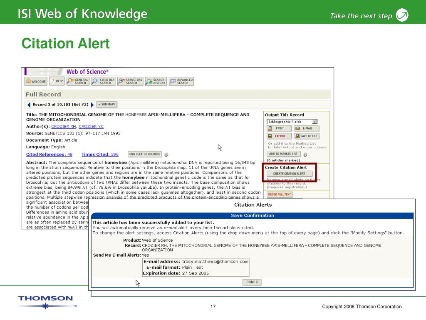
Task: Click the Full Record heading
Action: coord(43,95)
